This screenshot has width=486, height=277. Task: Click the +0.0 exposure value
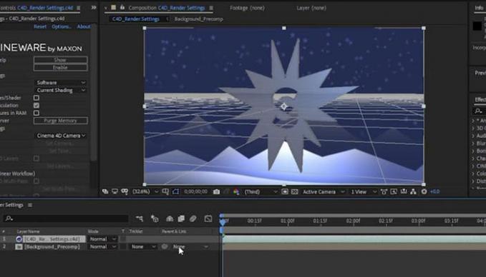[435, 191]
